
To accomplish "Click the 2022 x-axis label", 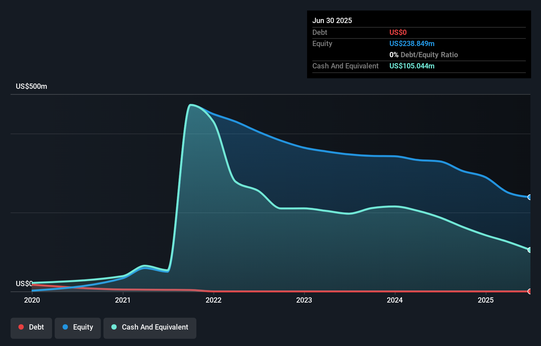I will tap(214, 300).
